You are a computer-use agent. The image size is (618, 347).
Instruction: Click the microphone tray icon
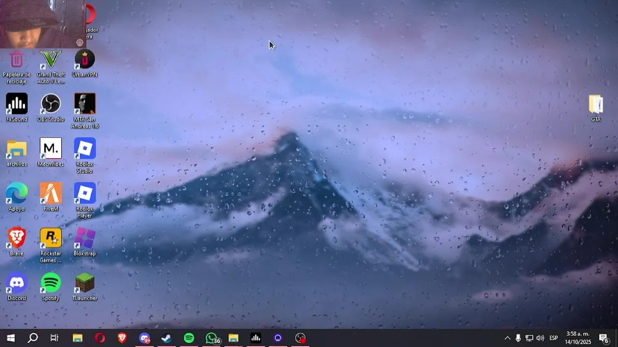(x=518, y=338)
